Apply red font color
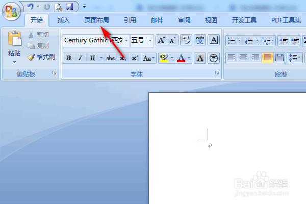The image size is (306, 204). coord(181,58)
